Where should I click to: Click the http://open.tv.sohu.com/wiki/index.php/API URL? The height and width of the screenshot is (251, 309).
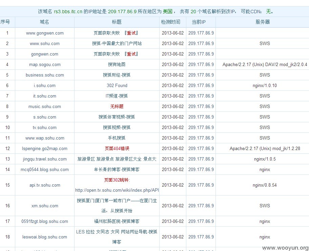tap(117, 190)
